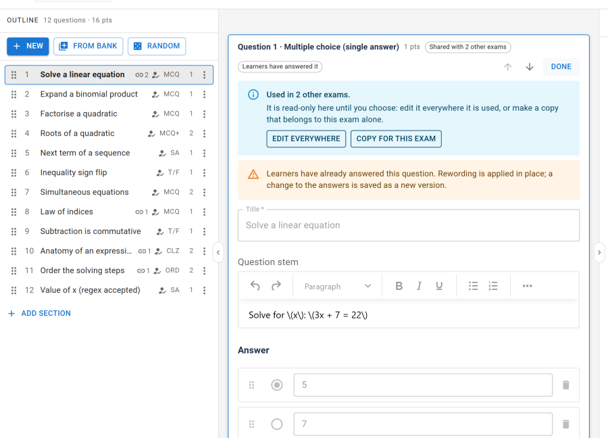The image size is (608, 438).
Task: Click COPY FOR THIS EXAM button
Action: point(396,139)
